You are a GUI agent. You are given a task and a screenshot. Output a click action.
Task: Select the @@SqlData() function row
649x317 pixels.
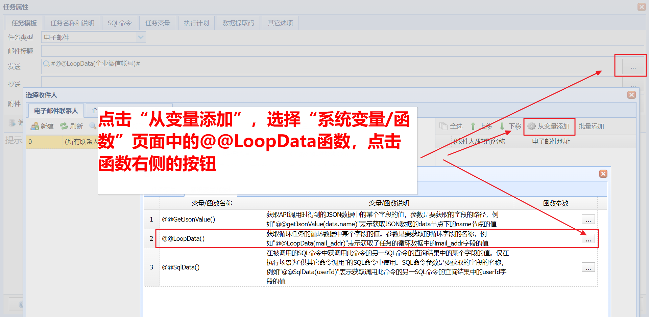[x=370, y=267]
